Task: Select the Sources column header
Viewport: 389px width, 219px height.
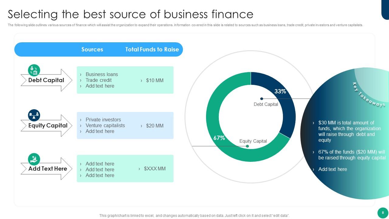Action: (x=92, y=50)
